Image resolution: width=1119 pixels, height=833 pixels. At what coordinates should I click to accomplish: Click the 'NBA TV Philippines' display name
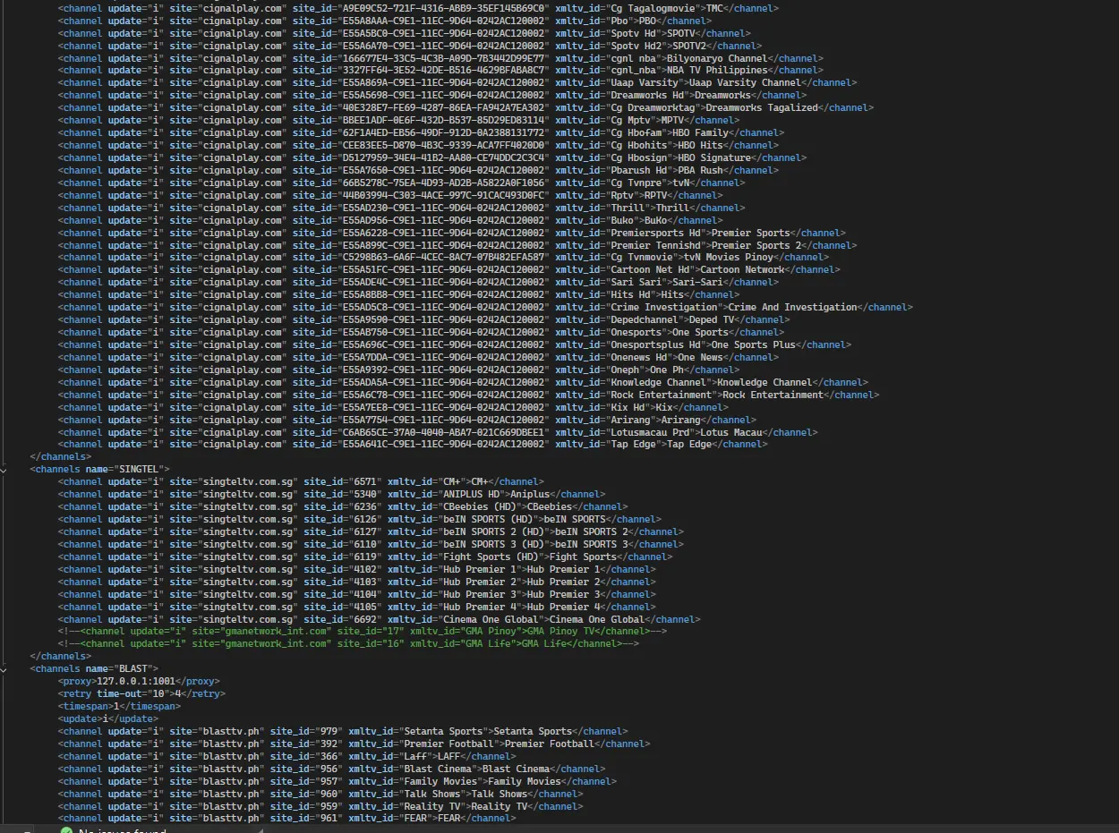[717, 71]
